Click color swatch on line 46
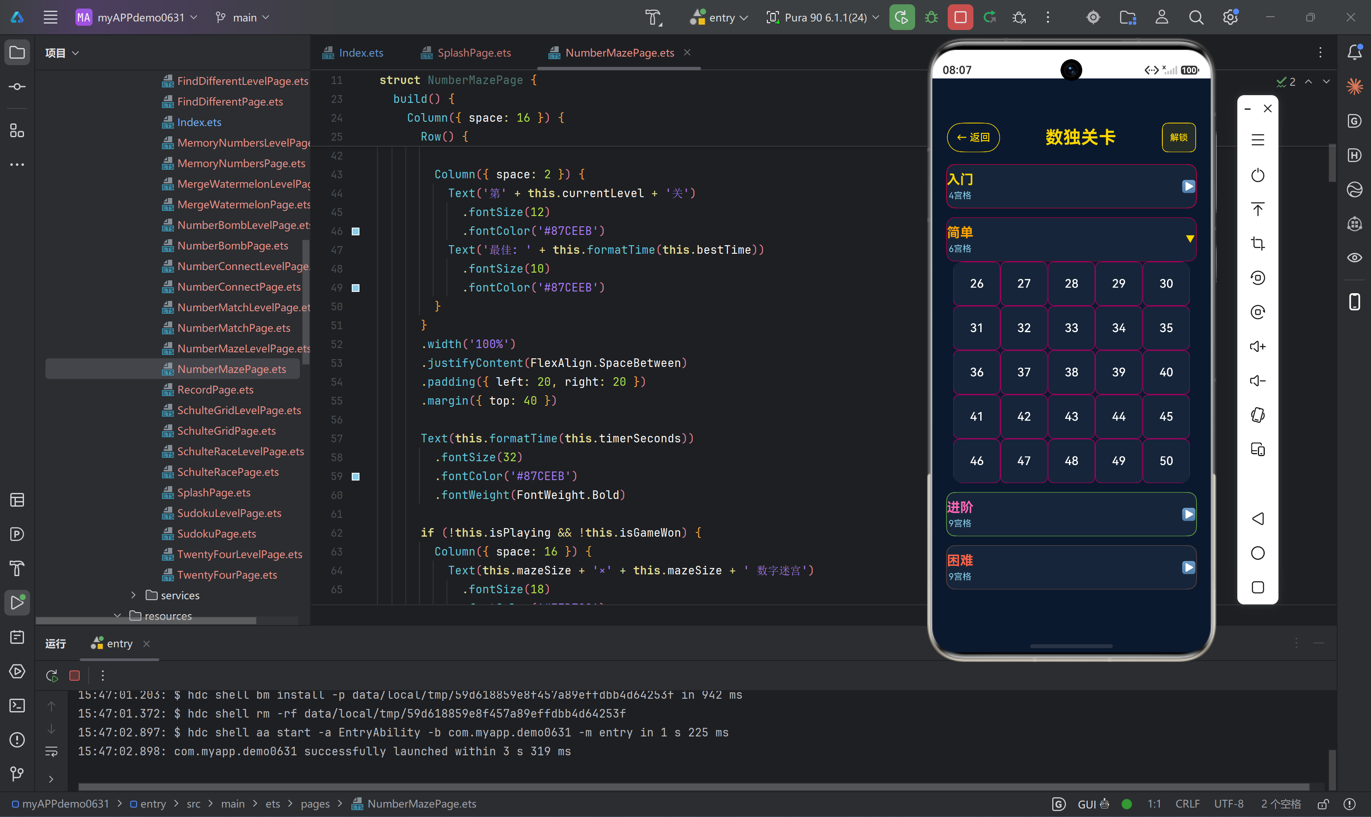Screen dimensions: 1371x817 [356, 231]
